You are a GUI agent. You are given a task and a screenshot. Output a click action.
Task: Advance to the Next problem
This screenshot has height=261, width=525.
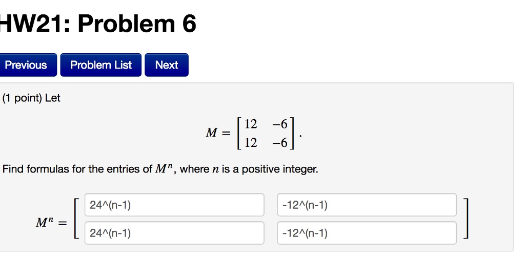point(167,65)
